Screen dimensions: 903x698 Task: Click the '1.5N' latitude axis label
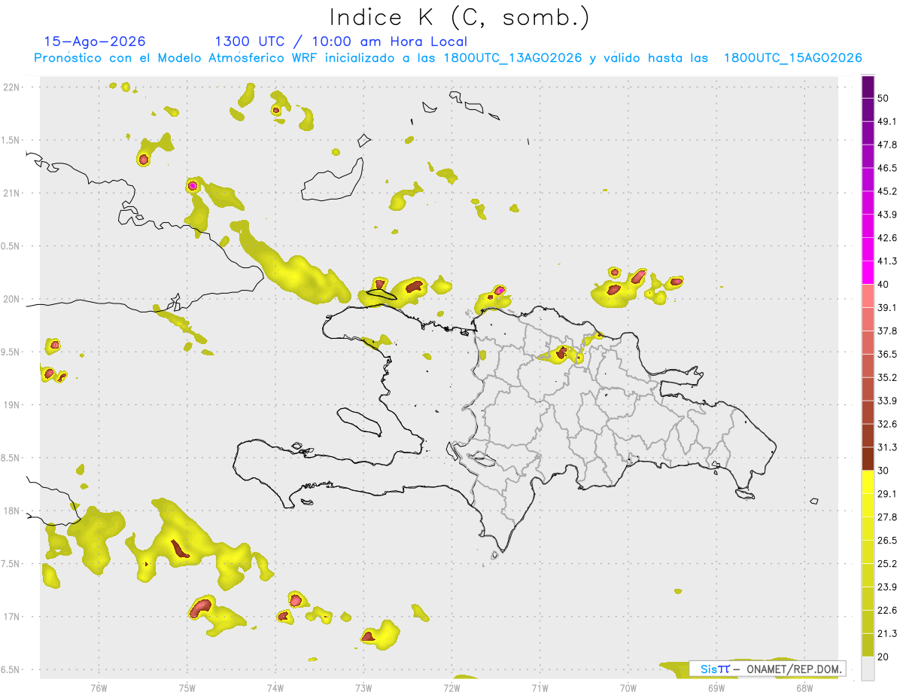pos(11,140)
